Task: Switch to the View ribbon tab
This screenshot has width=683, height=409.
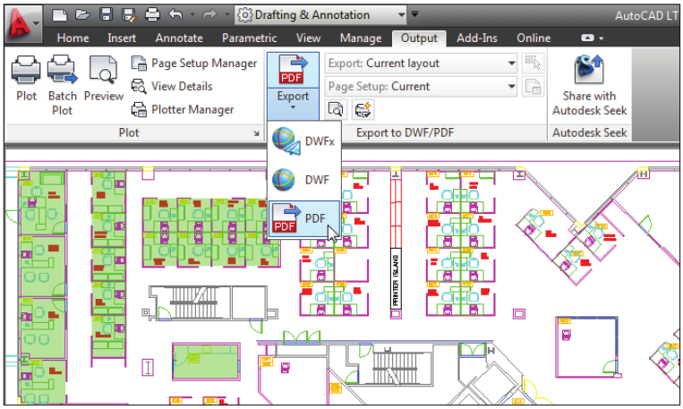Action: (x=309, y=38)
